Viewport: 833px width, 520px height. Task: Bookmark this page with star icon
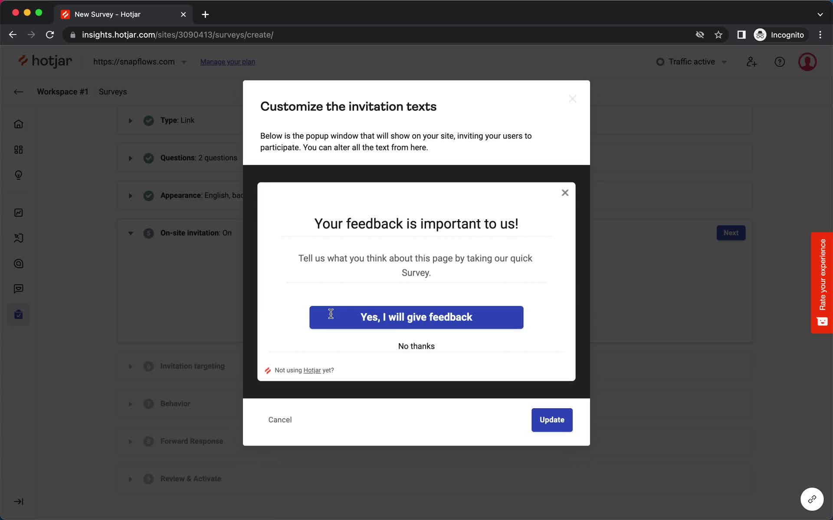[718, 35]
